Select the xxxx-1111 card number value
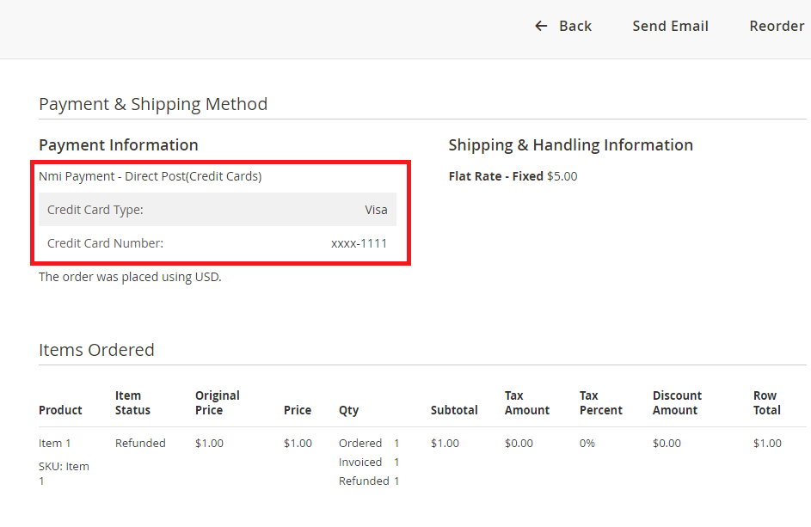The image size is (811, 527). pyautogui.click(x=359, y=243)
